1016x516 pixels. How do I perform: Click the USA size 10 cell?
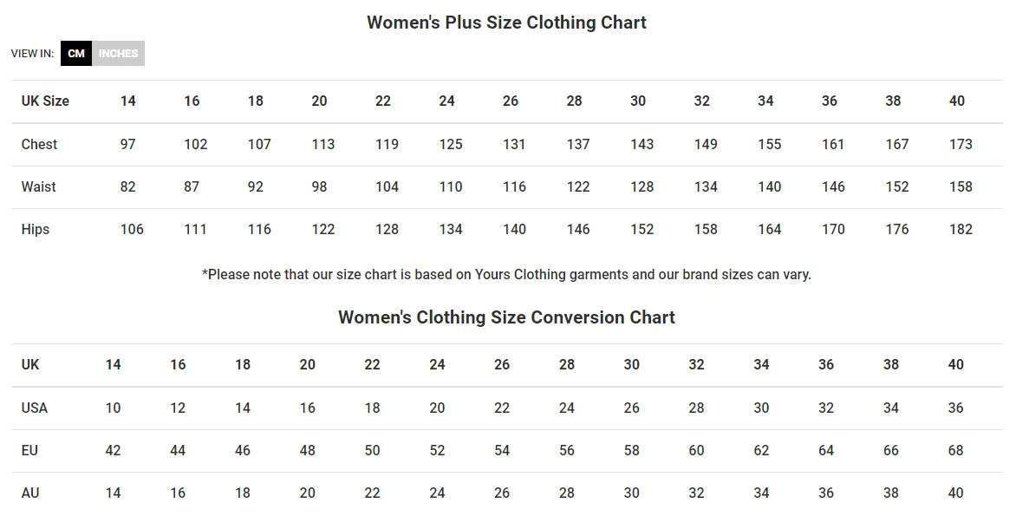[113, 408]
